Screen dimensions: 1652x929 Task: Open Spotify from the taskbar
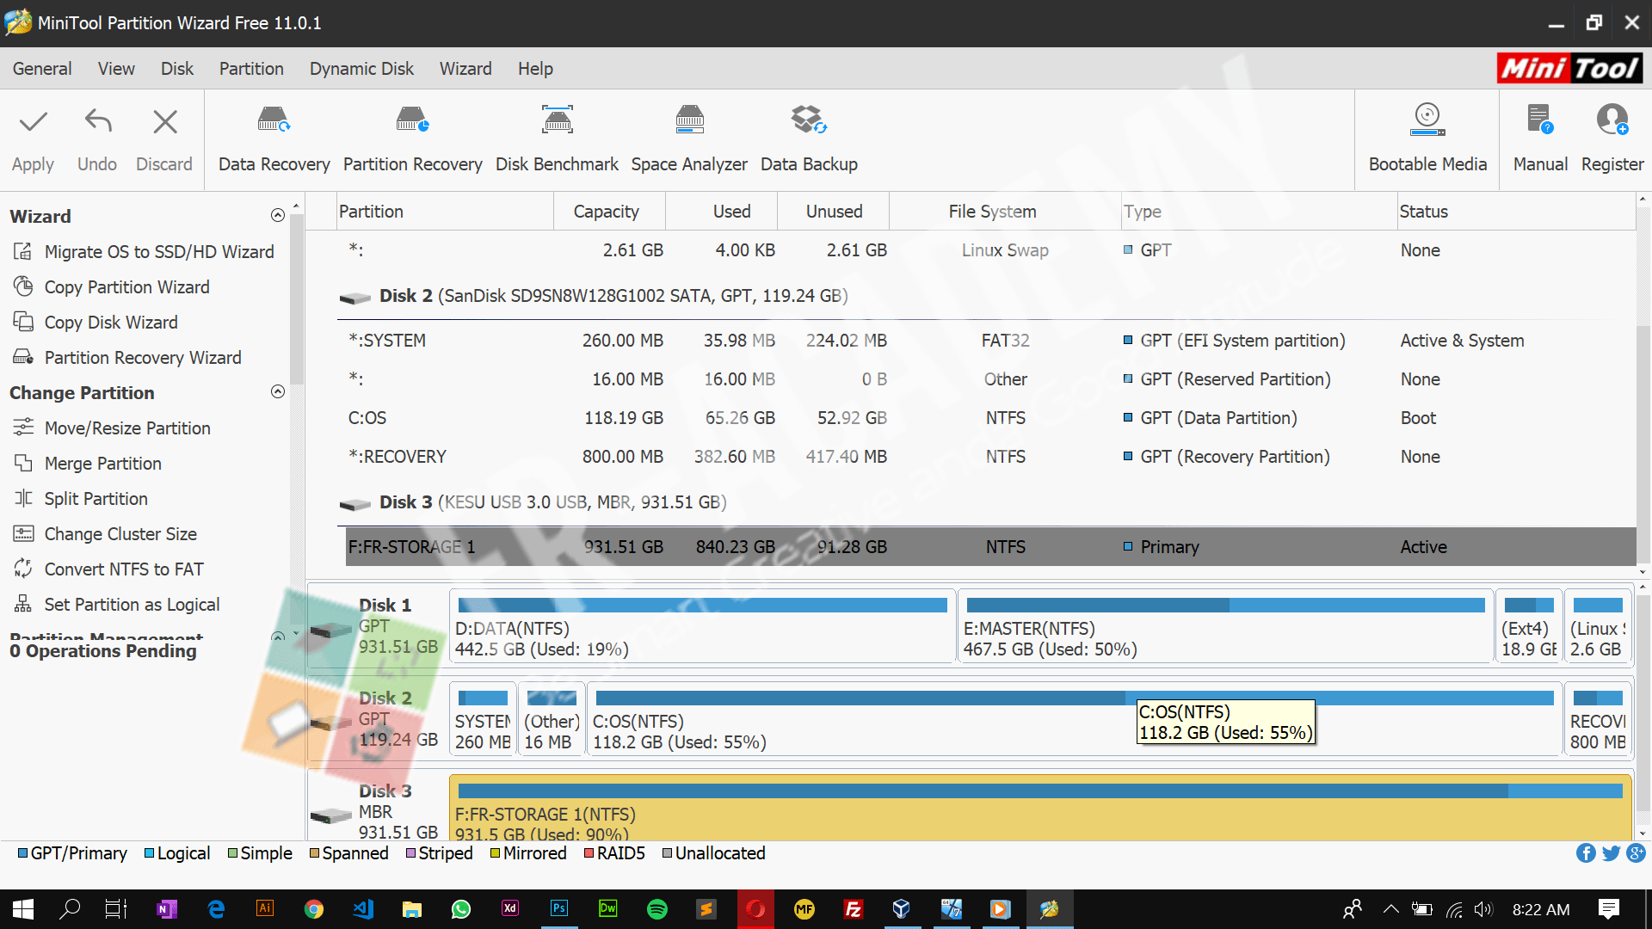[656, 909]
